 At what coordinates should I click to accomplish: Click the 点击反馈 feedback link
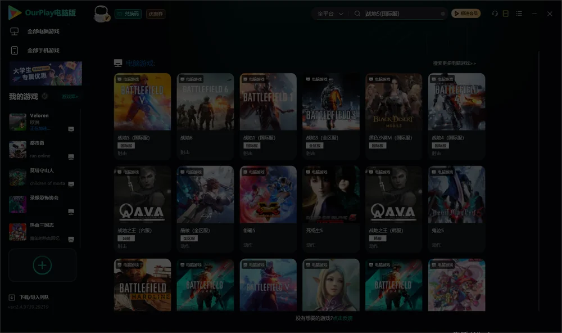(343, 318)
